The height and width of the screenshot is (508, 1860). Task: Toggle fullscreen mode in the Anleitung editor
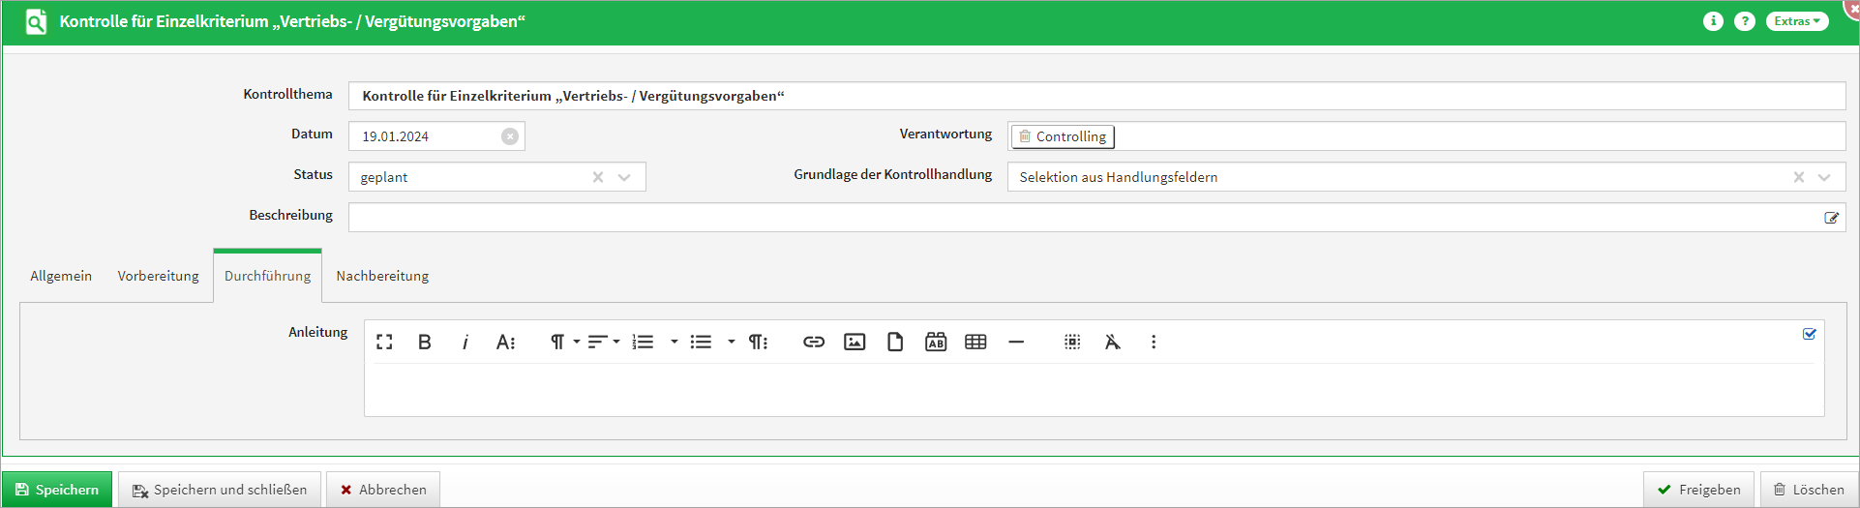click(x=384, y=342)
